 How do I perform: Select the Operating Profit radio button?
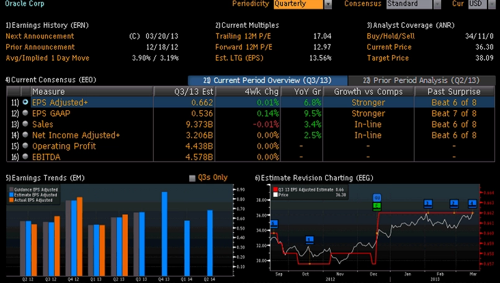click(x=25, y=146)
